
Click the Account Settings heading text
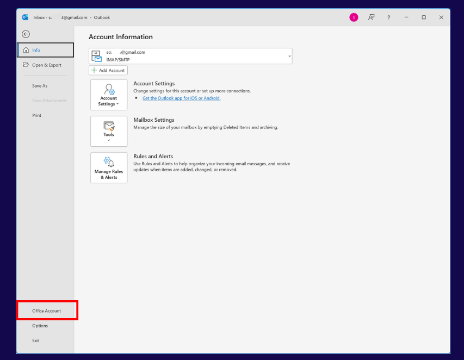[154, 83]
